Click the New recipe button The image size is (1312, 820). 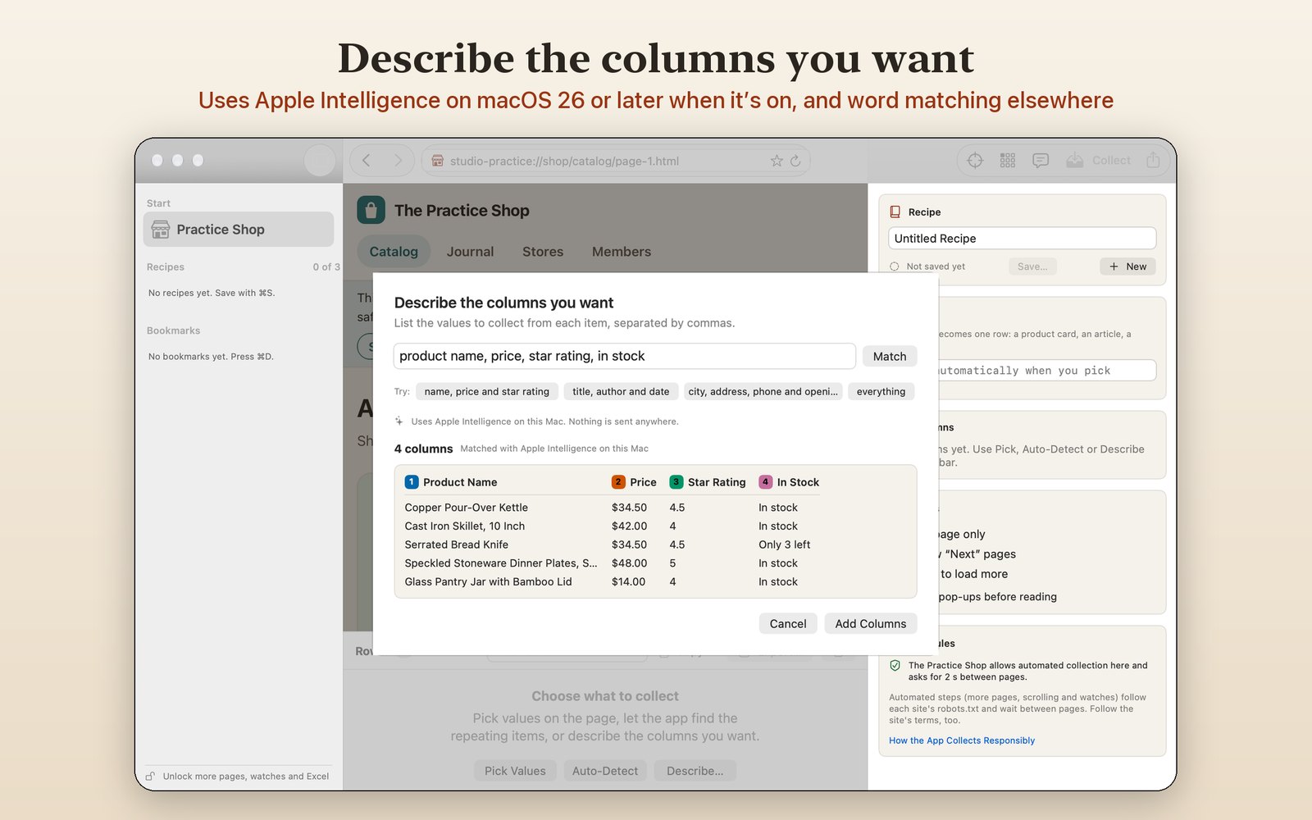[x=1127, y=266]
